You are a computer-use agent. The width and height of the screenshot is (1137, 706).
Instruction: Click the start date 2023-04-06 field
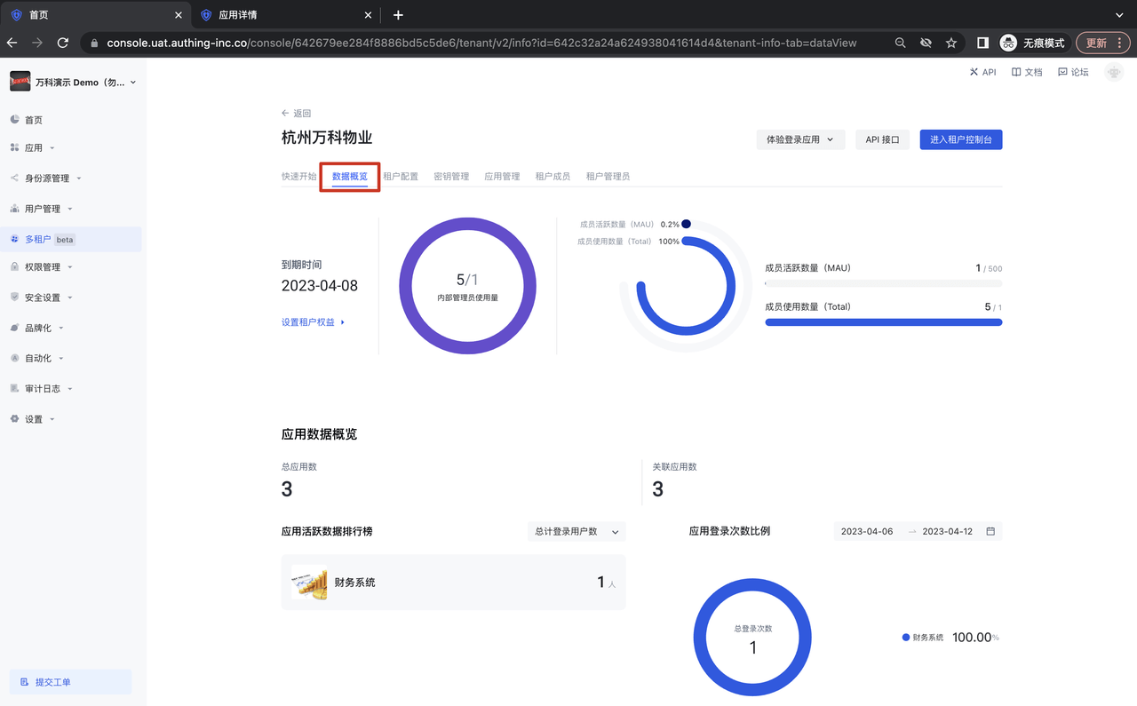[x=867, y=531]
